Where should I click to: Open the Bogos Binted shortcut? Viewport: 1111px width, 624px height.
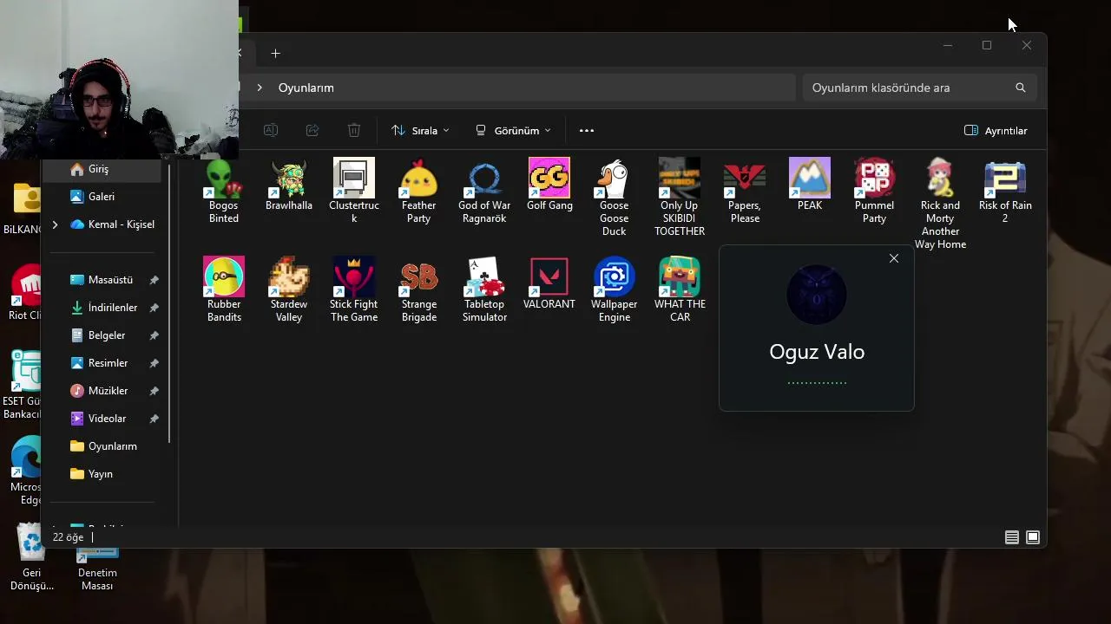[x=223, y=192]
